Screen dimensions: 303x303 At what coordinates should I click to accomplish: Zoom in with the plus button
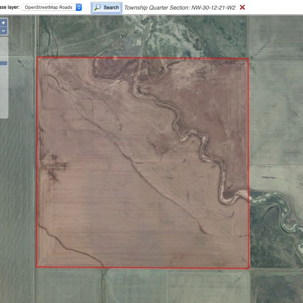click(3, 23)
